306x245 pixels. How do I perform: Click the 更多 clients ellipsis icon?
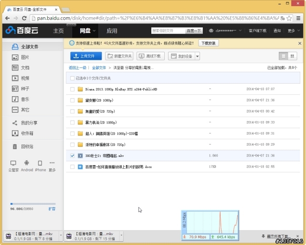tap(52, 163)
